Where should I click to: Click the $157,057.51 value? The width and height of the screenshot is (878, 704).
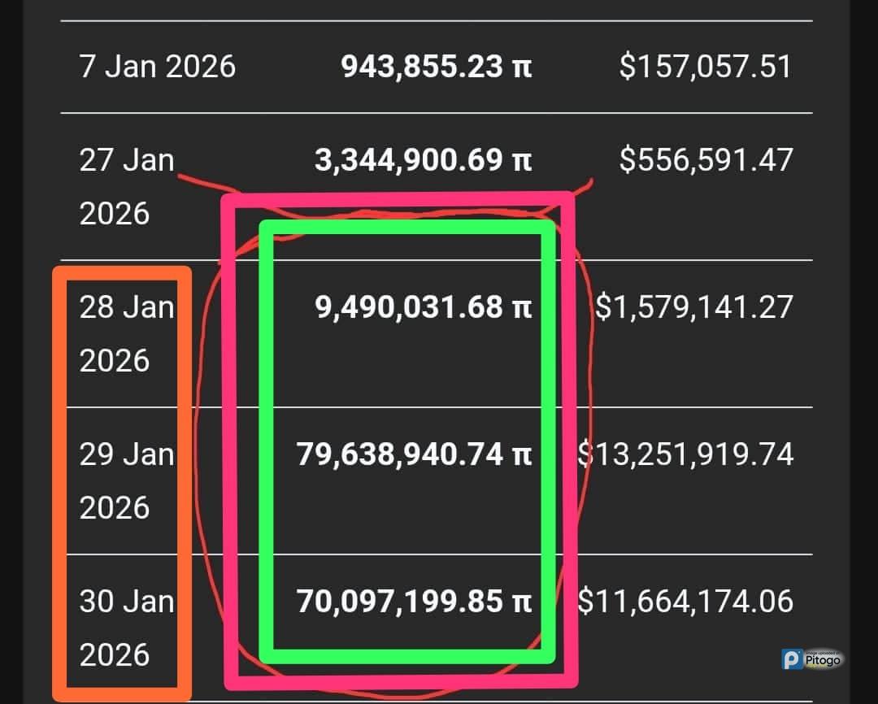click(705, 67)
